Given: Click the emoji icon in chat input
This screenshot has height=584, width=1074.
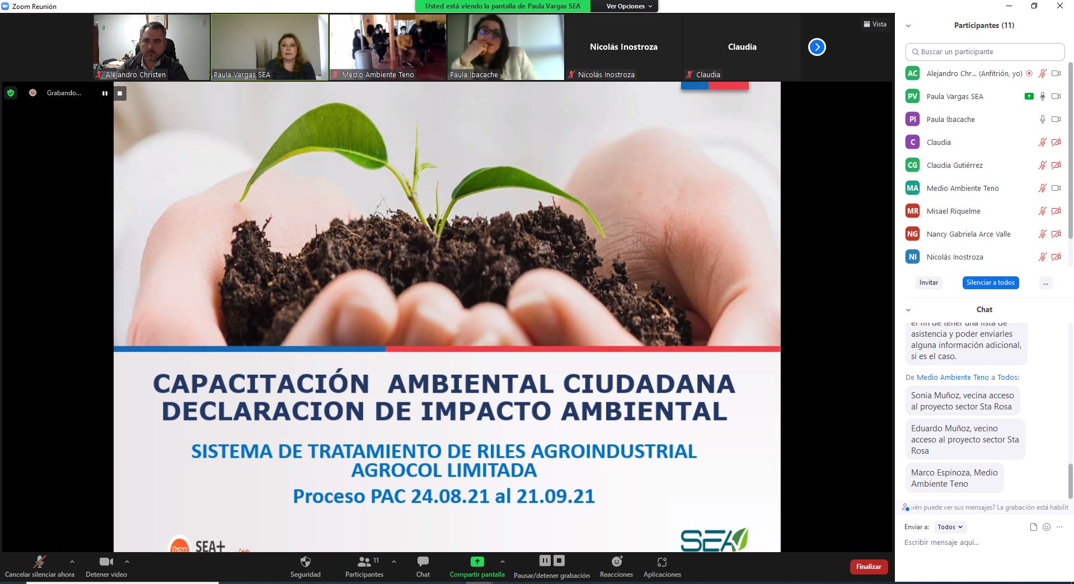Looking at the screenshot, I should click(x=1047, y=527).
